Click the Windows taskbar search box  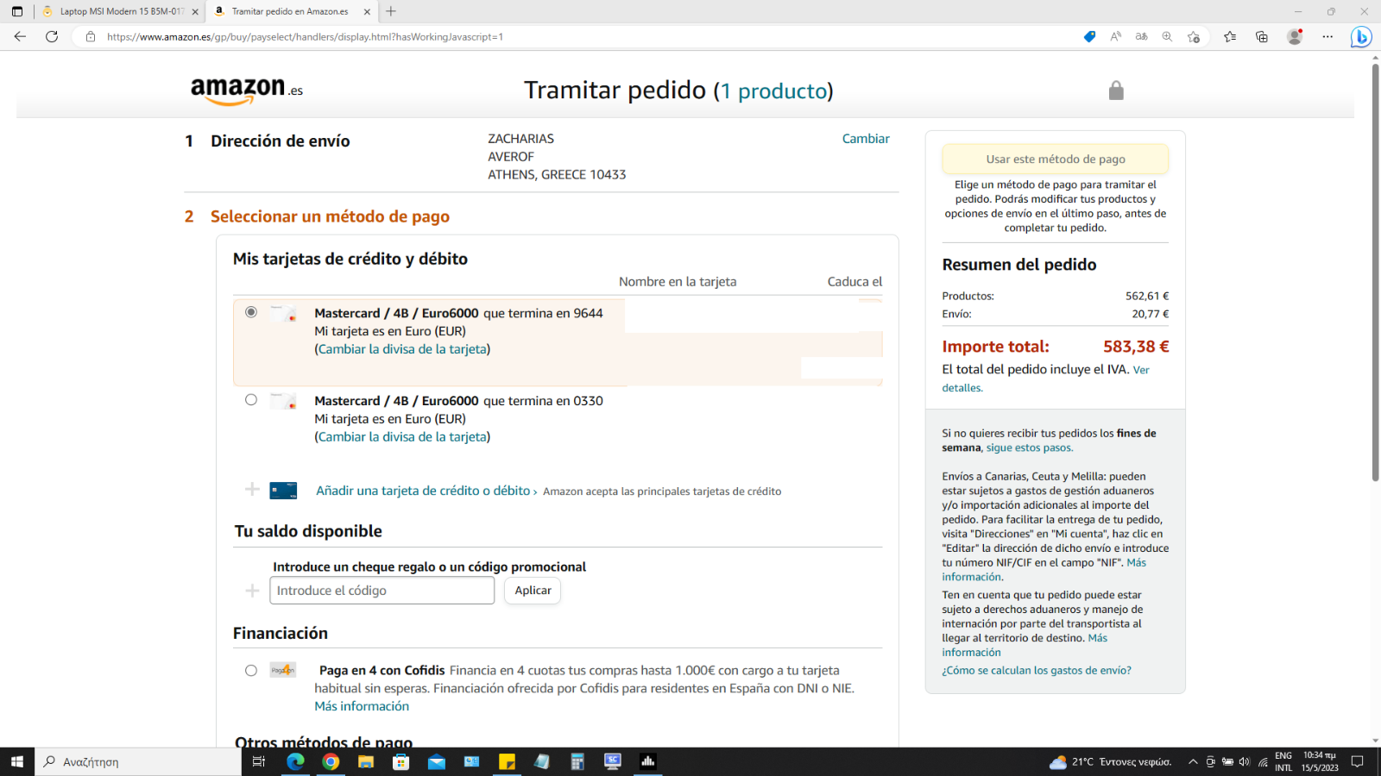(139, 761)
